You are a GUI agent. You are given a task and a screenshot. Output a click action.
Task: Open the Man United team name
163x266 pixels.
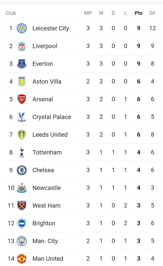(48, 259)
